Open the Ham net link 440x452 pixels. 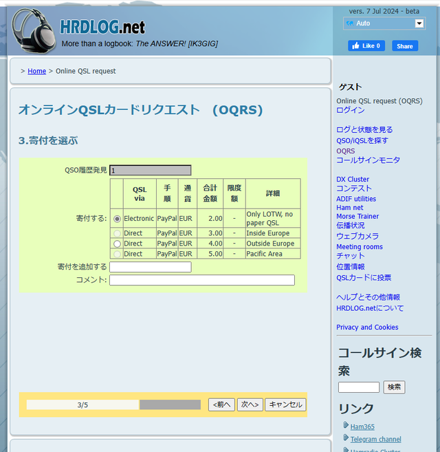(x=349, y=208)
